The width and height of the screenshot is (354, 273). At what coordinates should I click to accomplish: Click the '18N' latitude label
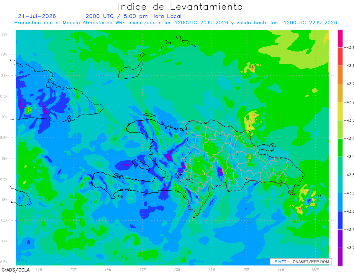click(x=5, y=200)
